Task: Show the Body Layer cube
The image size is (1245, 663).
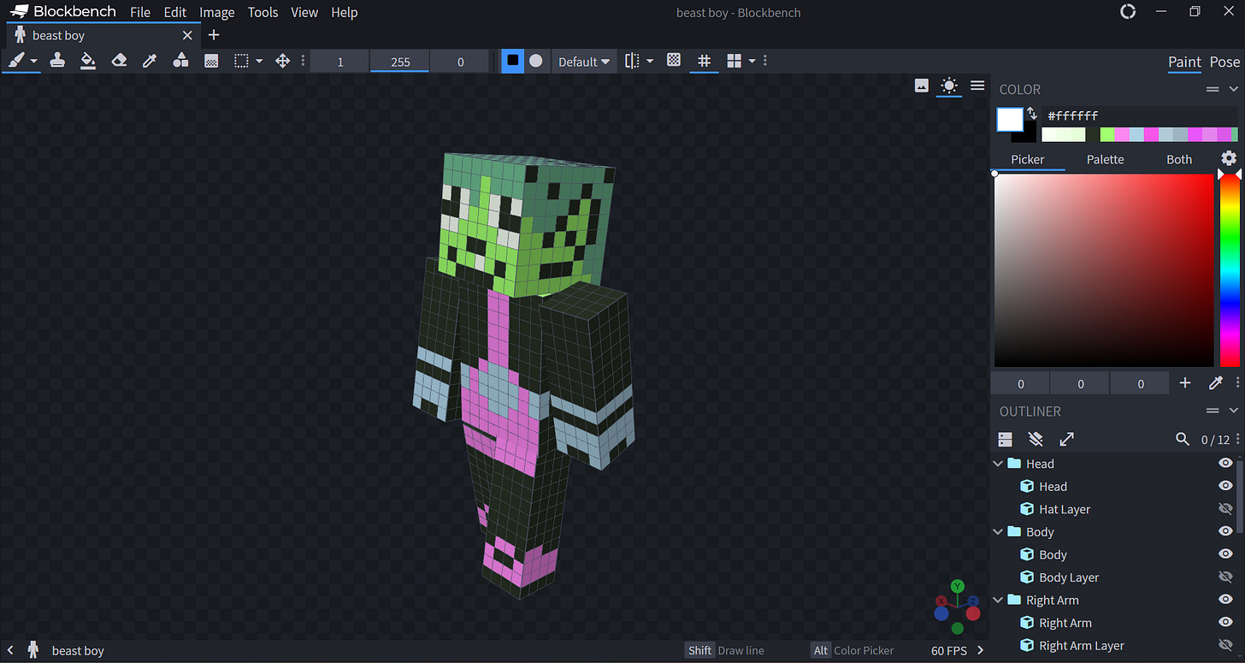Action: tap(1225, 577)
